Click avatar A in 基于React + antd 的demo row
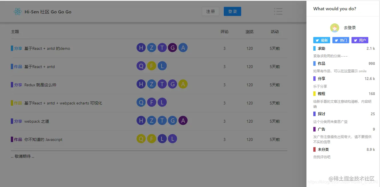 coord(183,48)
